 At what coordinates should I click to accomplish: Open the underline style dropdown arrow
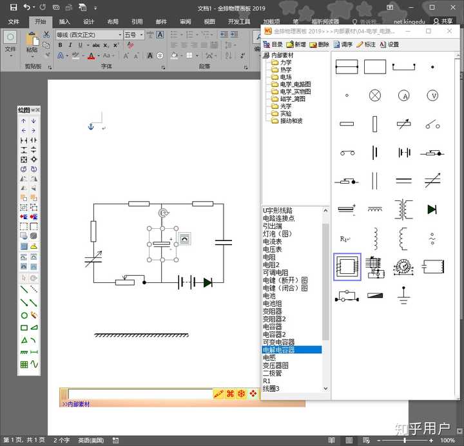[88, 45]
